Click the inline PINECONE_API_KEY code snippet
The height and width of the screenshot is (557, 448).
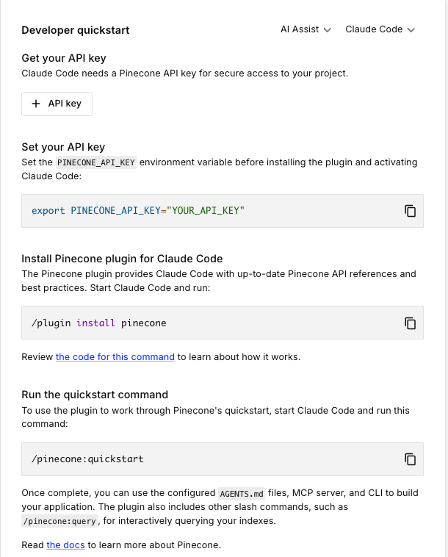pos(96,162)
